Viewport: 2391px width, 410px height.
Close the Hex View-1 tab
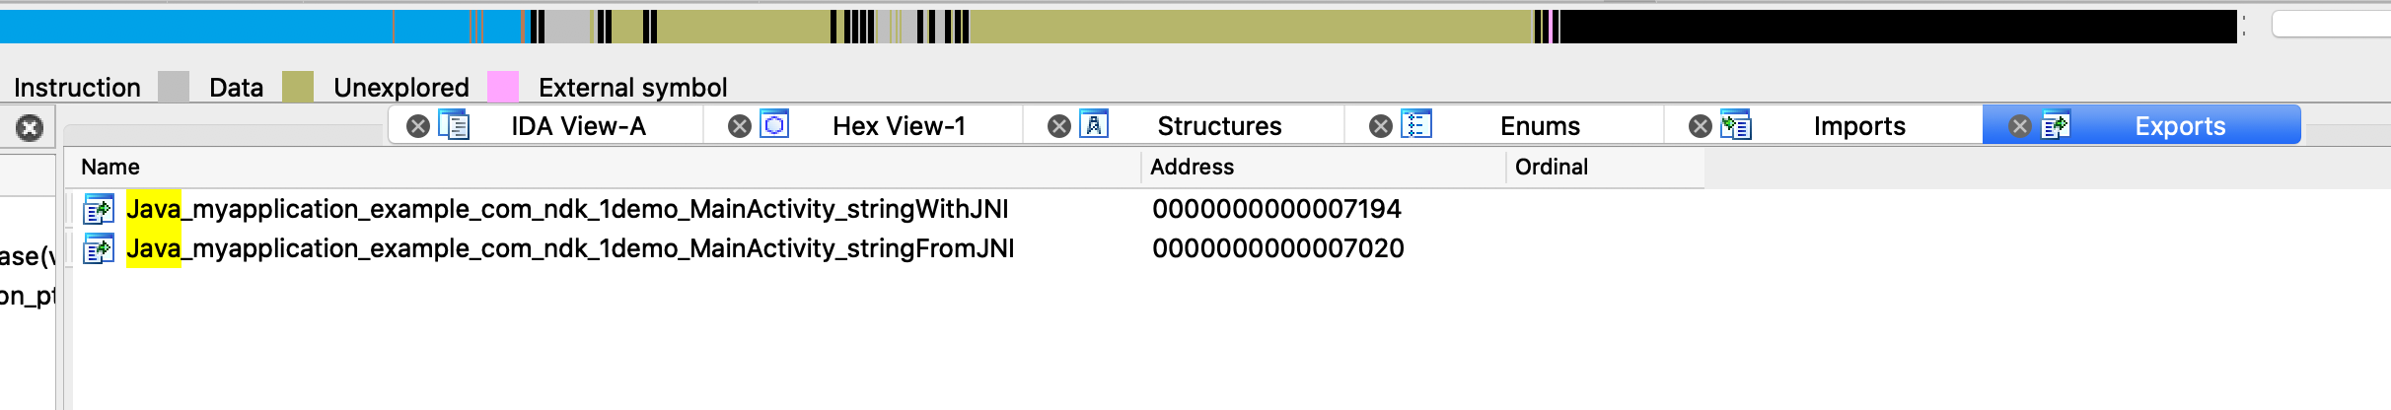(739, 126)
